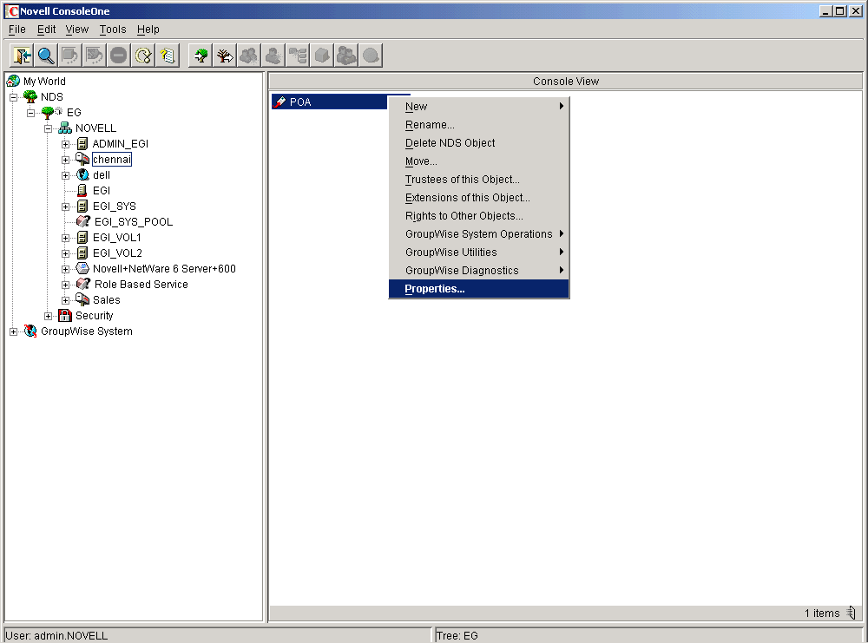Click the bare tree NDS unauthenticate icon
Screen dimensions: 868x643
tap(225, 56)
